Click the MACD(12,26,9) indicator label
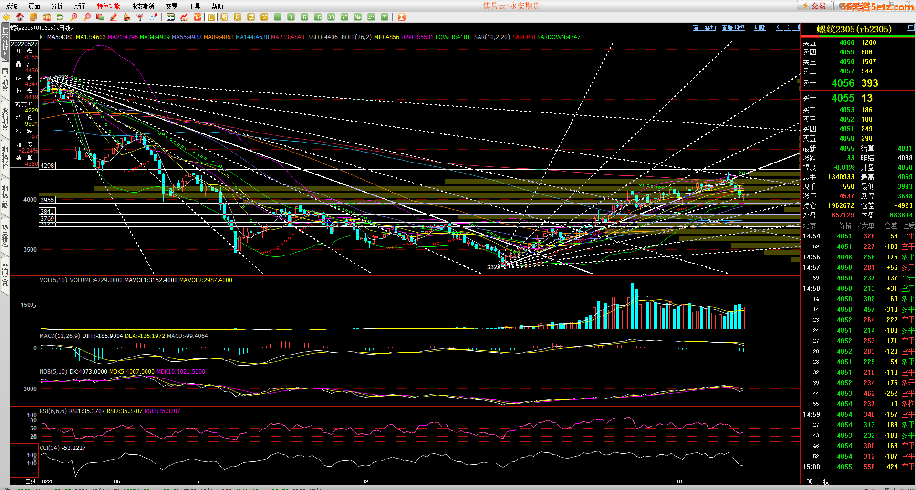This screenshot has width=916, height=490. [x=60, y=336]
